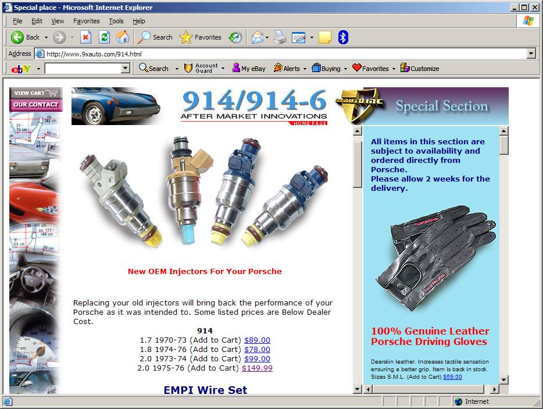Open the eBay search box dropdown
543x409 pixels.
[125, 69]
